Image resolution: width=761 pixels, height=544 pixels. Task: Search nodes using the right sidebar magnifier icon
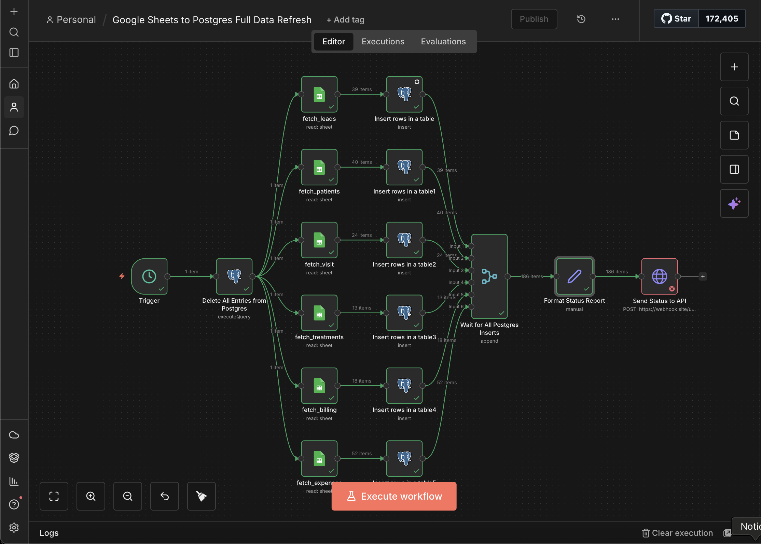[734, 101]
